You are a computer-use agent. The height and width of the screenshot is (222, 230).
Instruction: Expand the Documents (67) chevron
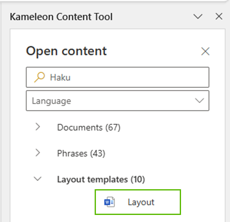click(x=38, y=127)
